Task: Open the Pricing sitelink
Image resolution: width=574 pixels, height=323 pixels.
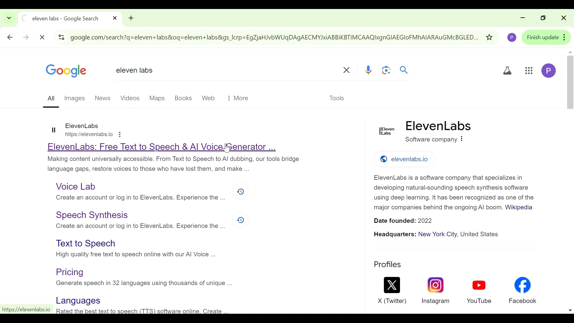Action: 70,273
